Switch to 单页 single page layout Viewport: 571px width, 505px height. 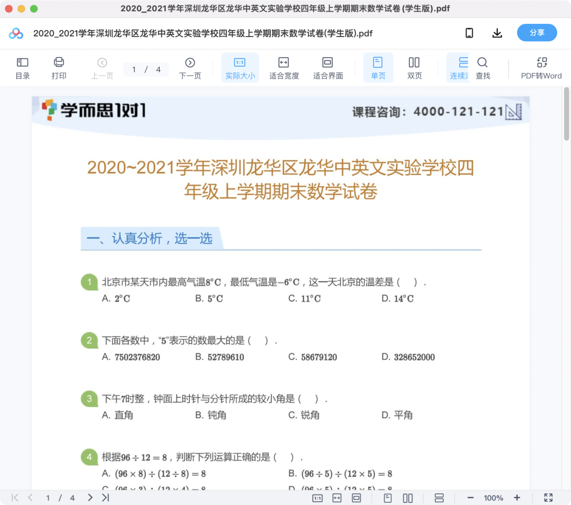[x=378, y=68]
